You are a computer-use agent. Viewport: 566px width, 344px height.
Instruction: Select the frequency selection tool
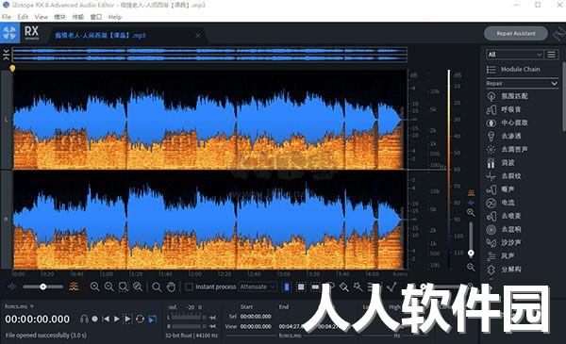(x=315, y=287)
